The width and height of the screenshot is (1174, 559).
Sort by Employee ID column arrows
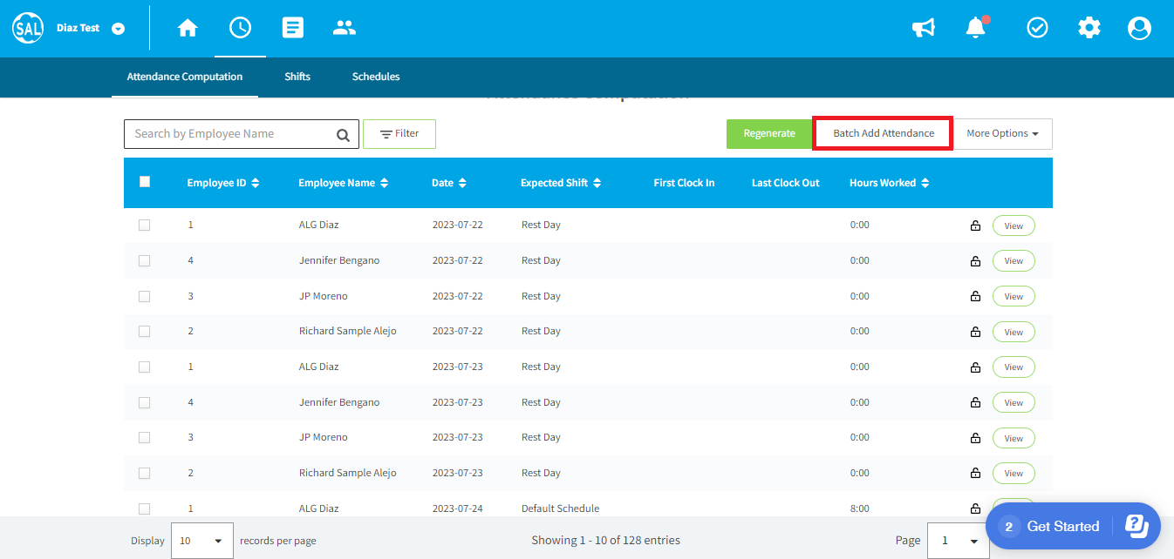pos(256,183)
